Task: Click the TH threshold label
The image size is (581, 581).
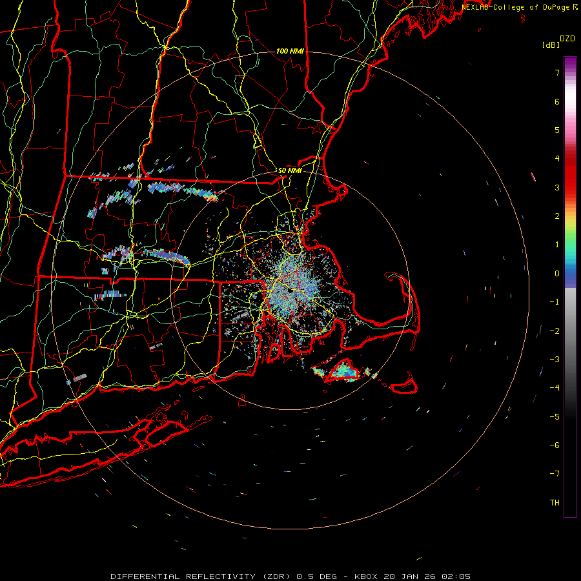Action: tap(555, 503)
